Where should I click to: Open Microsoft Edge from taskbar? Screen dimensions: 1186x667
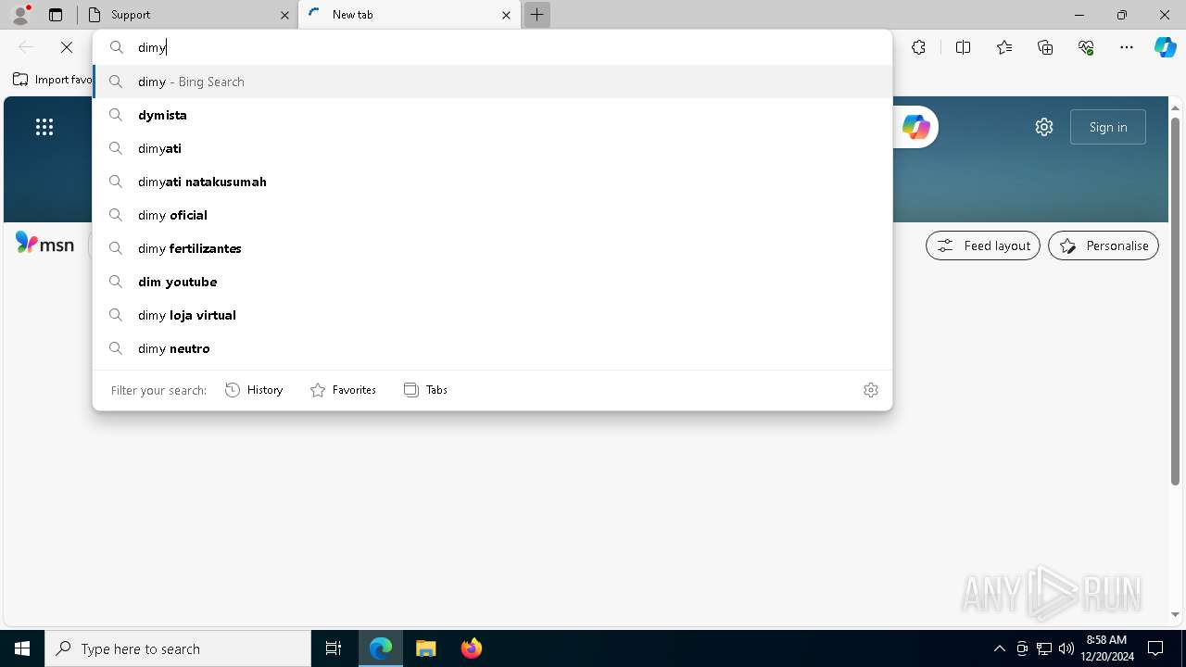(x=381, y=648)
